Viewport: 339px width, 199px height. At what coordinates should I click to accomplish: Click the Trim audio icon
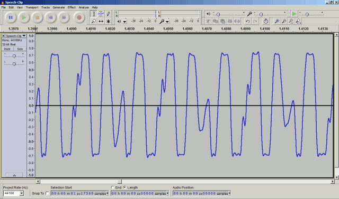click(230, 21)
